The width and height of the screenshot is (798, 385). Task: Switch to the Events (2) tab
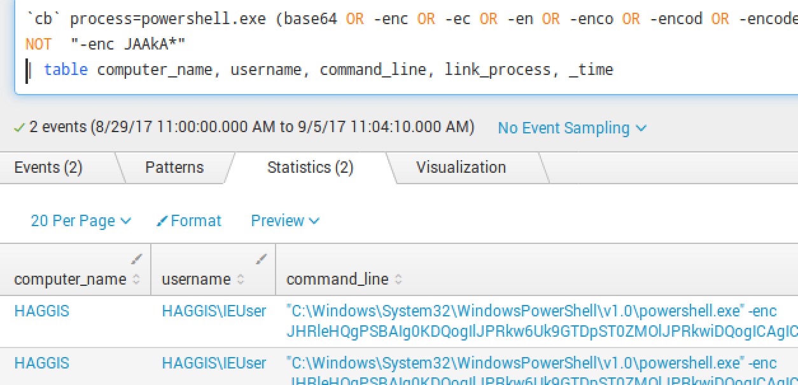point(48,168)
